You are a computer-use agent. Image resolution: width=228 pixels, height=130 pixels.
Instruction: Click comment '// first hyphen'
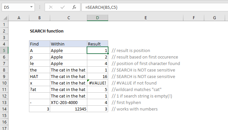click(x=126, y=102)
